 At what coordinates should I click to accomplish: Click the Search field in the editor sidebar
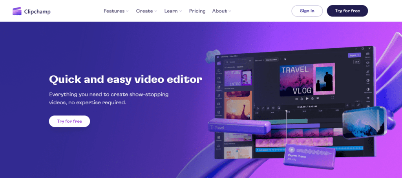point(235,62)
